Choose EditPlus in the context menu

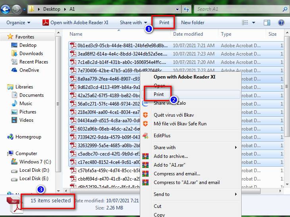pyautogui.click(x=191, y=136)
